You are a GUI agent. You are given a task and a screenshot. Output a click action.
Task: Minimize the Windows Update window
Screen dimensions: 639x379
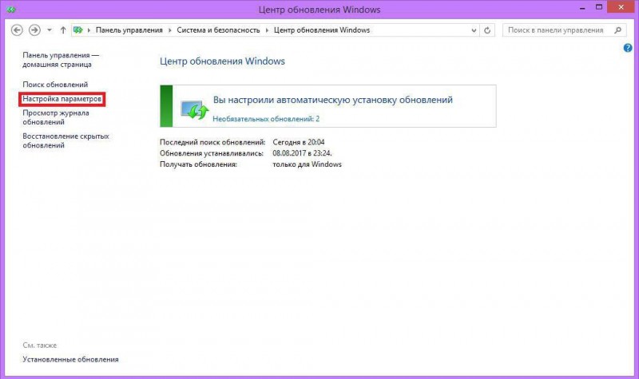pos(582,8)
